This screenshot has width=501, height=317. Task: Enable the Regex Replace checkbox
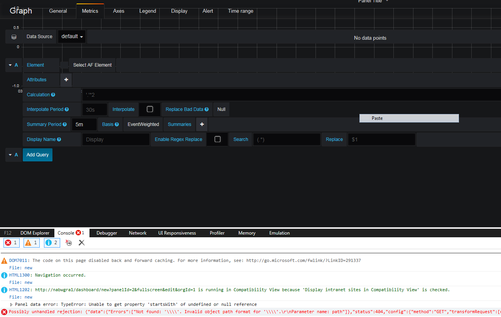[217, 139]
